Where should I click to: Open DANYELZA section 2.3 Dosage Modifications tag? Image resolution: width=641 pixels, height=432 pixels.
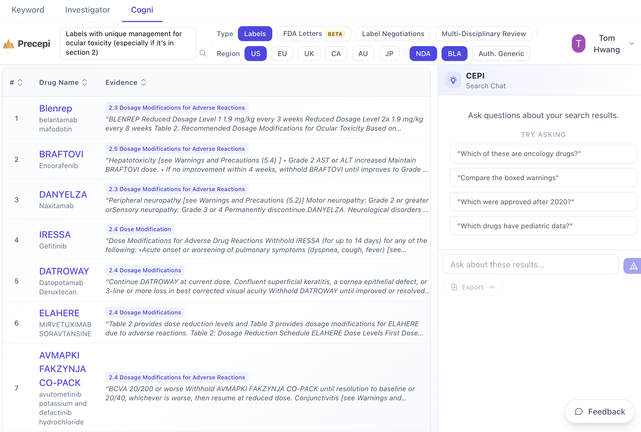177,189
